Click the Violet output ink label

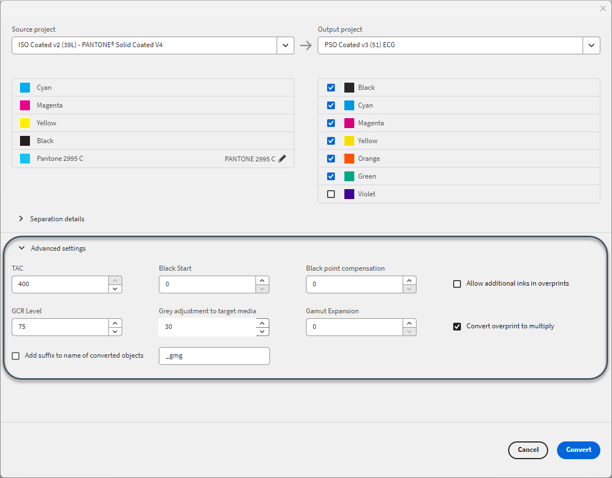coord(367,194)
